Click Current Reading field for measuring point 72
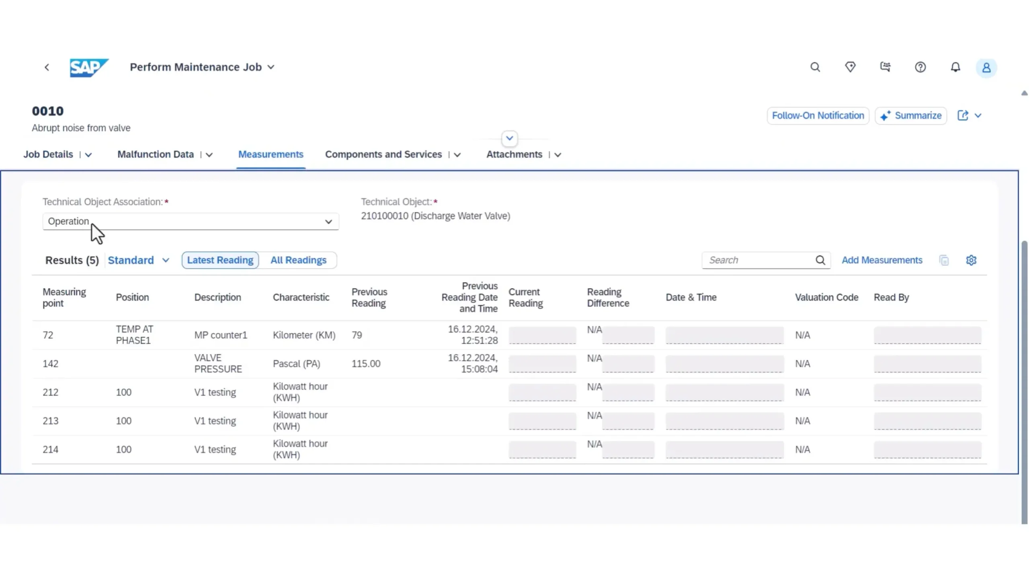Image resolution: width=1029 pixels, height=578 pixels. [542, 335]
